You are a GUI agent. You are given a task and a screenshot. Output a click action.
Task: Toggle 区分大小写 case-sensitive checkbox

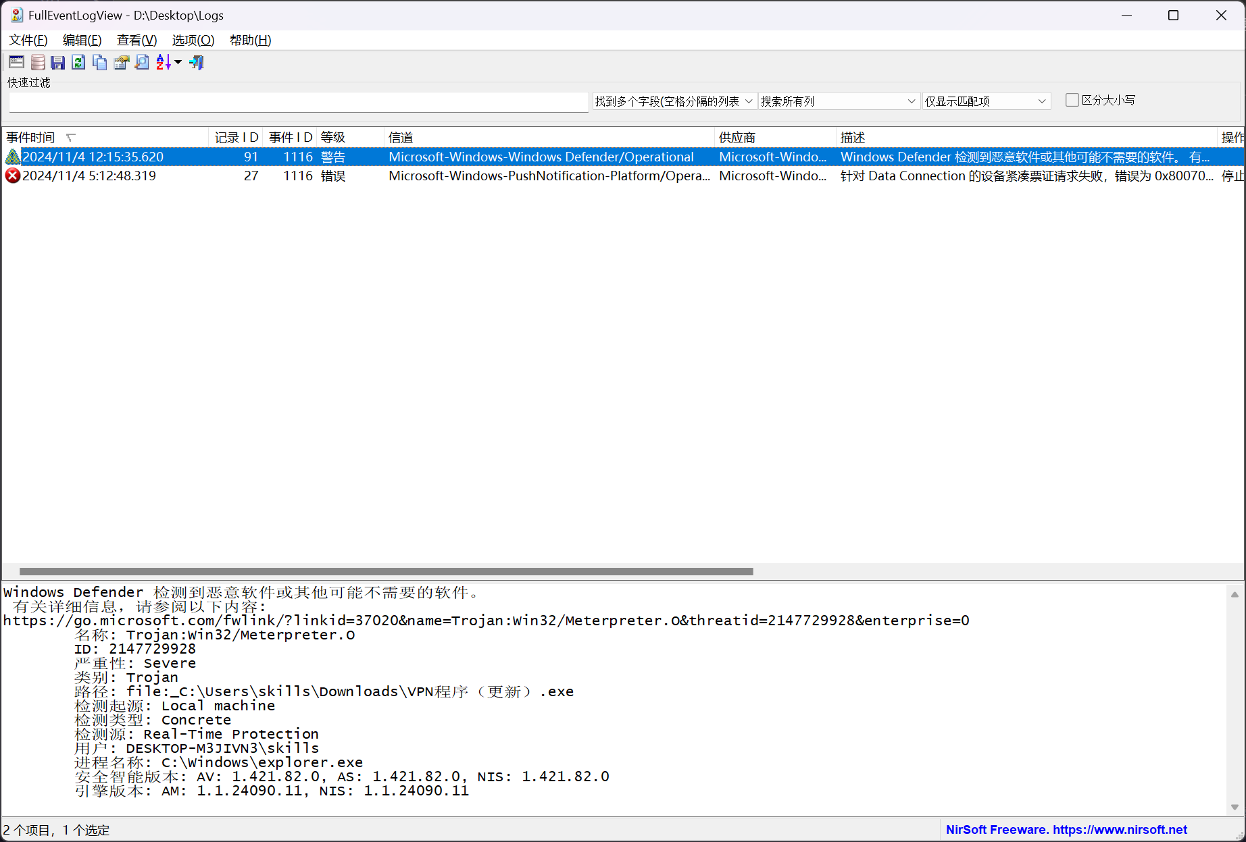(1072, 100)
